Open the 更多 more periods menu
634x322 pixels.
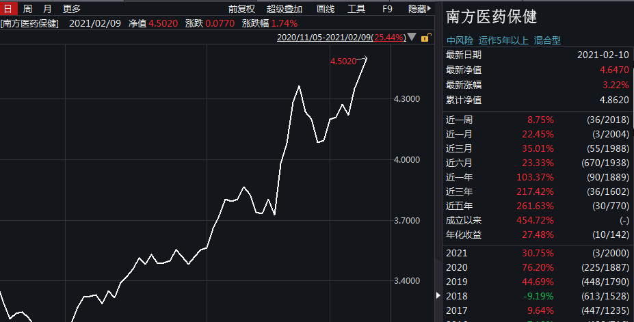(x=72, y=8)
